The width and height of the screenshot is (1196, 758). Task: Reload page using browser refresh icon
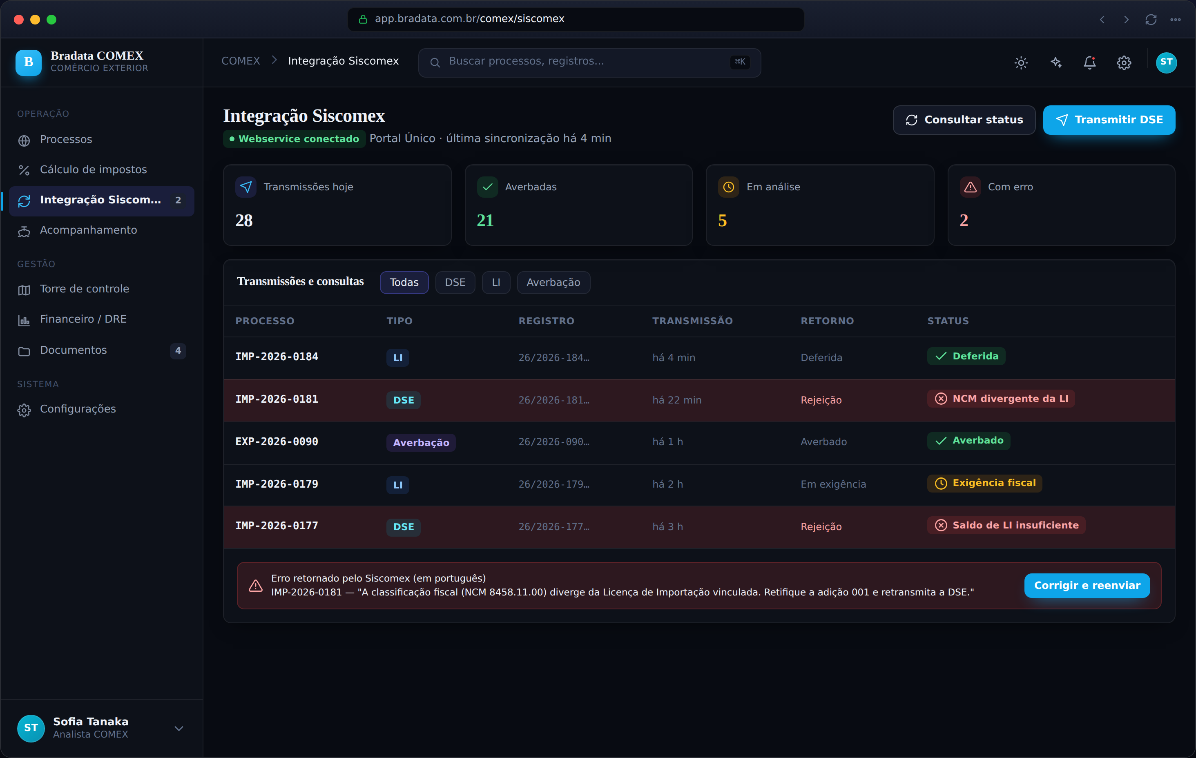click(x=1151, y=20)
